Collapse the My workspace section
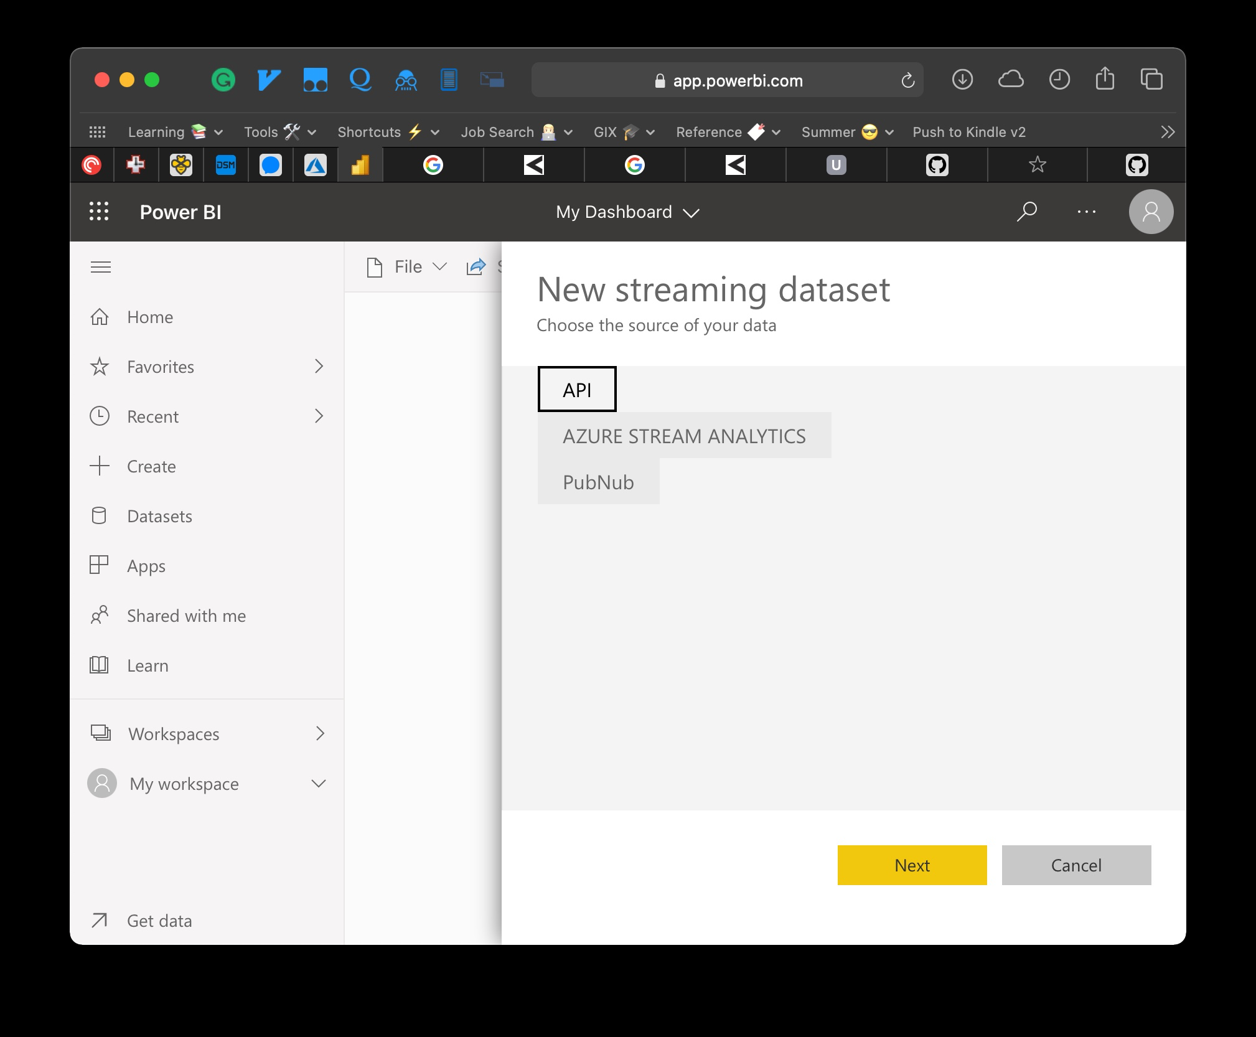Screen dimensions: 1256x1037 click(x=319, y=784)
